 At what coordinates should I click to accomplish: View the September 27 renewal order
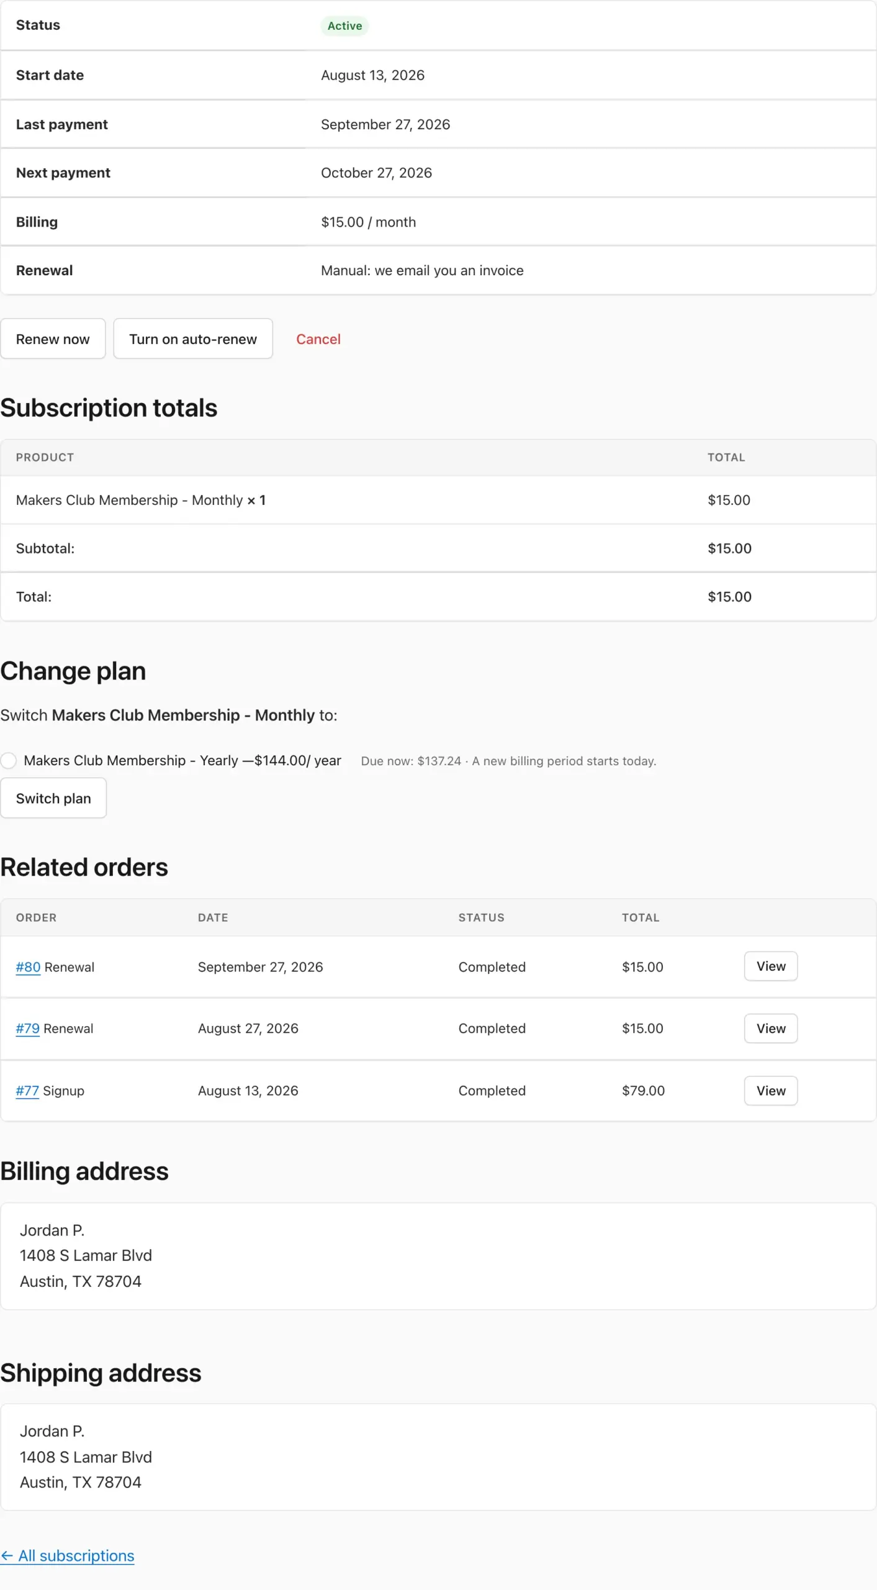point(771,966)
